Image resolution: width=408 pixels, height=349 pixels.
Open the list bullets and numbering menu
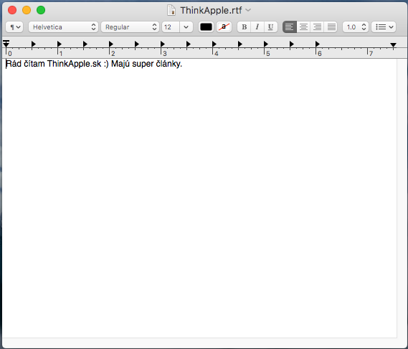(384, 27)
